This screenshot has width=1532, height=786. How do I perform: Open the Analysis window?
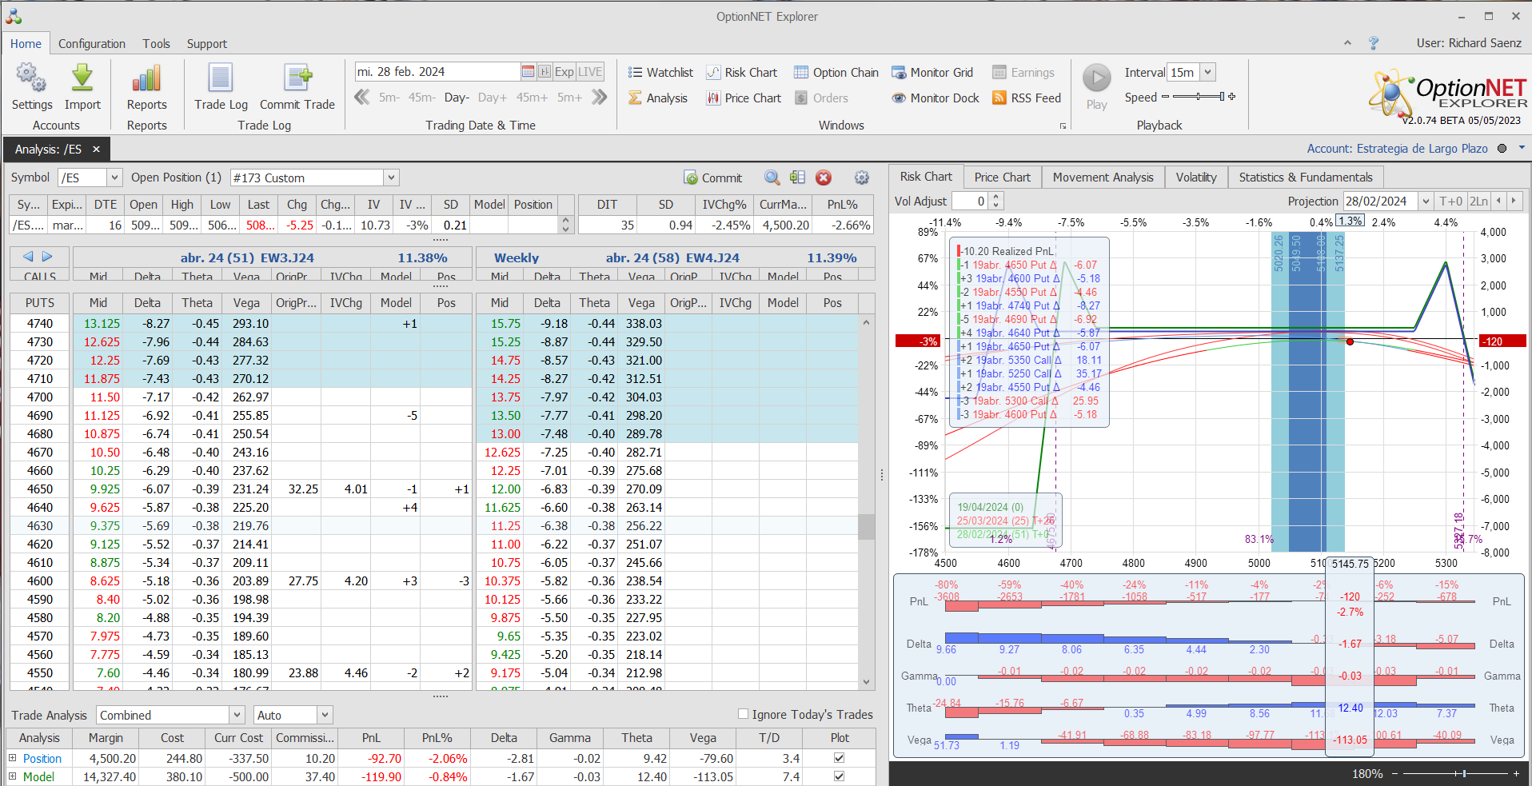coord(657,98)
